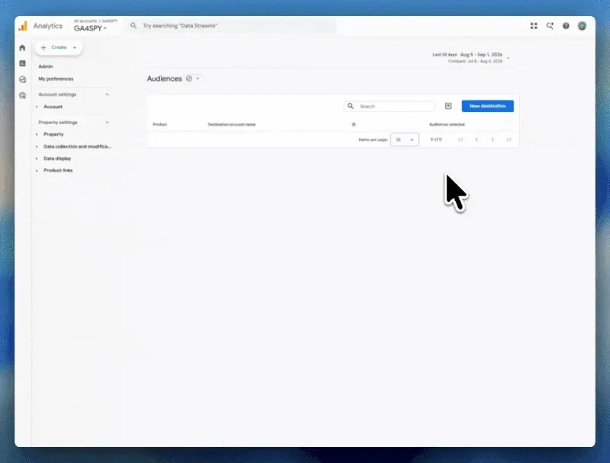Open the Insights search icon in header
This screenshot has height=463, width=610.
coord(550,26)
